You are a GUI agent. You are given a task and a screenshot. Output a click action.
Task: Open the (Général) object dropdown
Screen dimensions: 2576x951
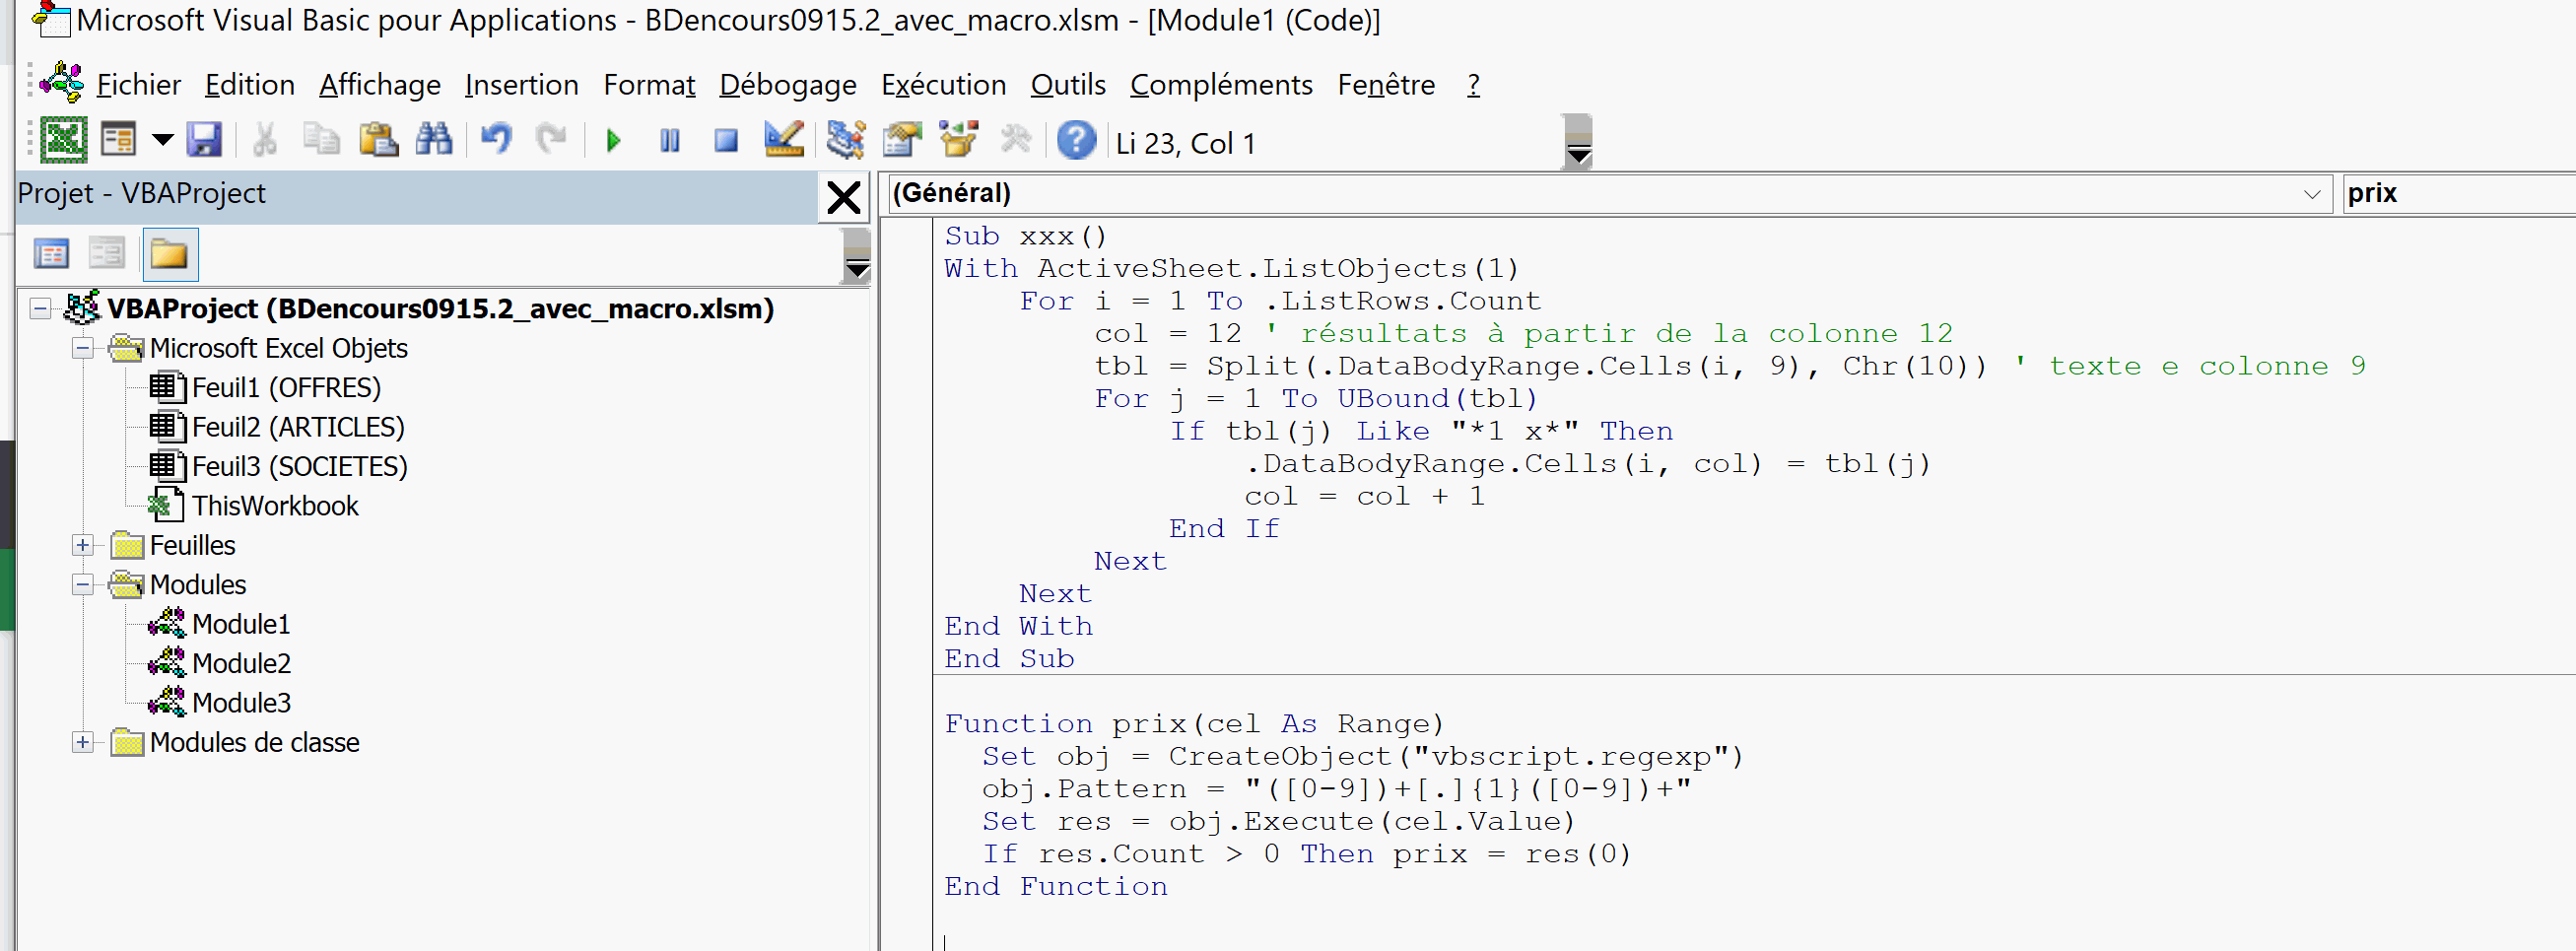[x=2311, y=194]
